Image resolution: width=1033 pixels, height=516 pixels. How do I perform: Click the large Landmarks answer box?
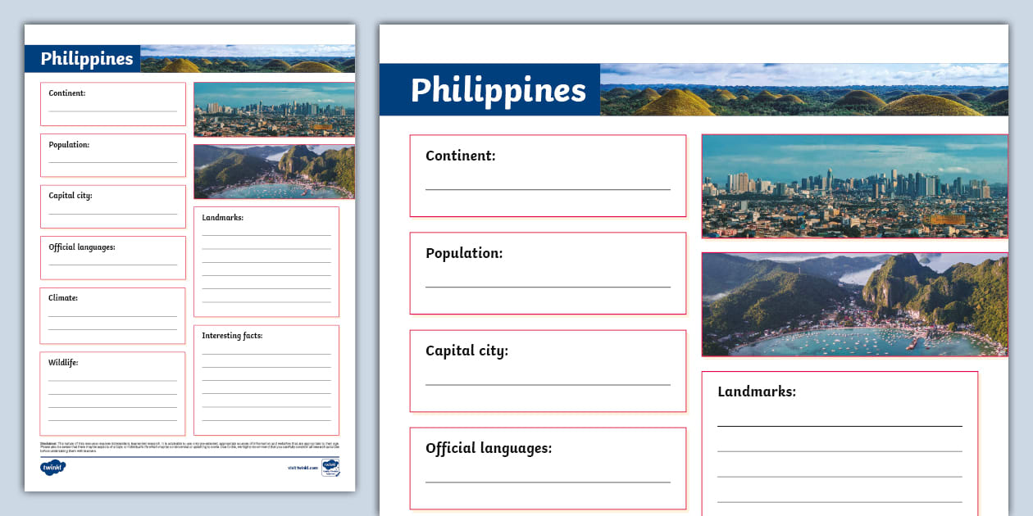(x=840, y=442)
